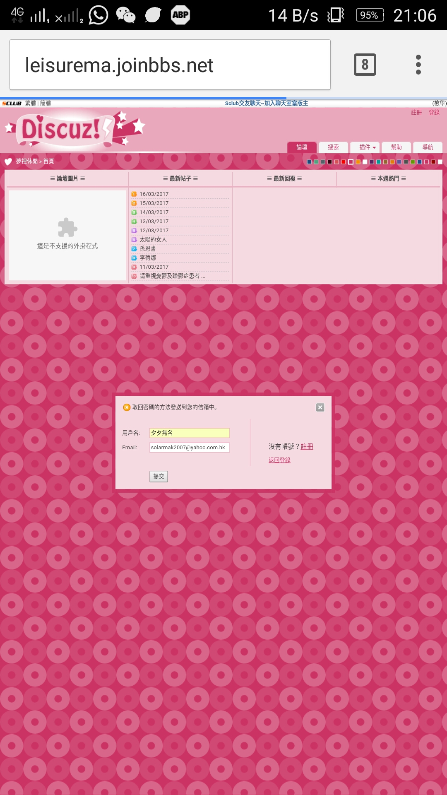Switch to the 搜索 tab
Screen dimensions: 447x795
tap(333, 147)
